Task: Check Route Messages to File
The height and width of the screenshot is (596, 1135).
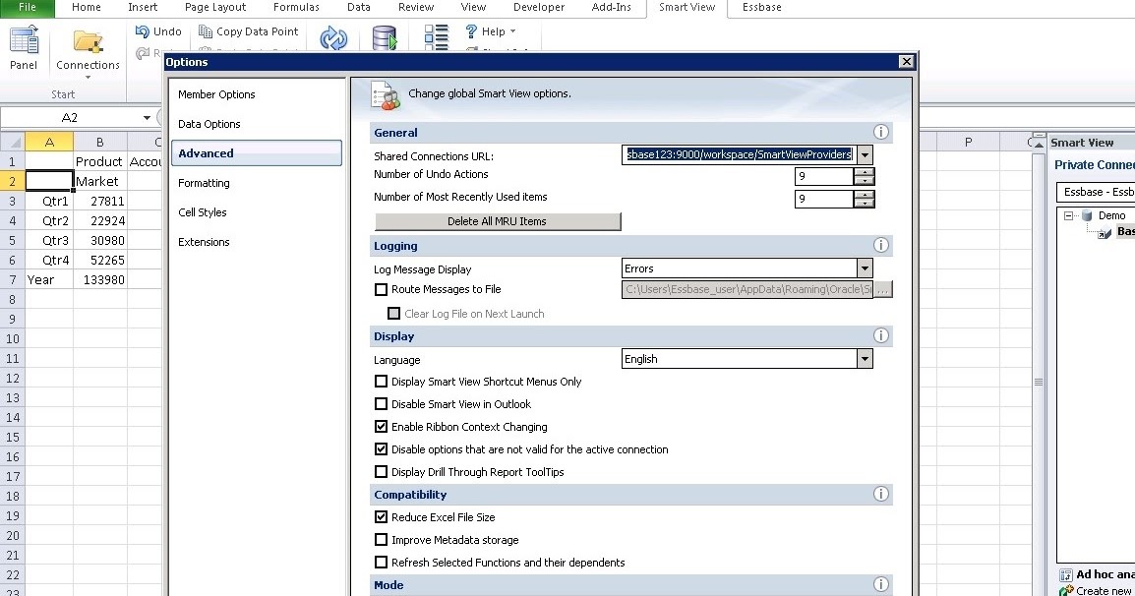Action: [381, 289]
